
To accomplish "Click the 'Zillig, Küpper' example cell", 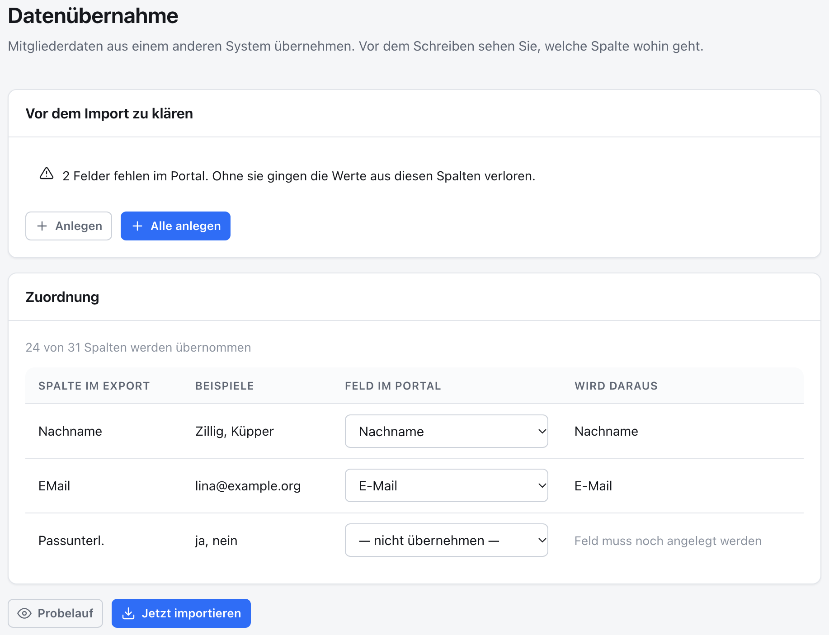I will 235,431.
